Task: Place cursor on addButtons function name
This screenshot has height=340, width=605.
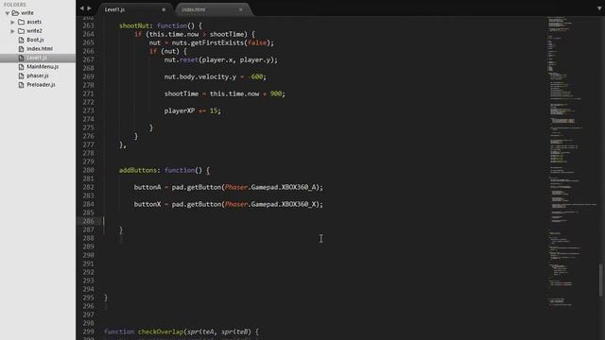Action: pyautogui.click(x=138, y=170)
